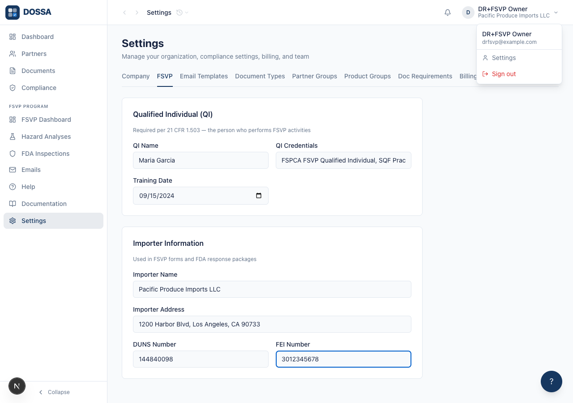This screenshot has width=573, height=403.
Task: Switch to Doc Requirements tab
Action: (x=425, y=76)
